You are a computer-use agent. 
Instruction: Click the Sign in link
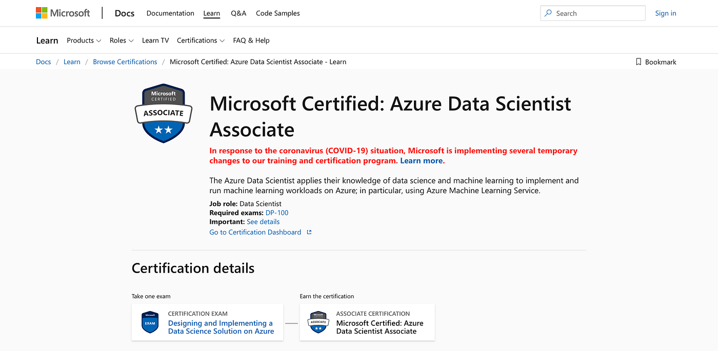666,13
